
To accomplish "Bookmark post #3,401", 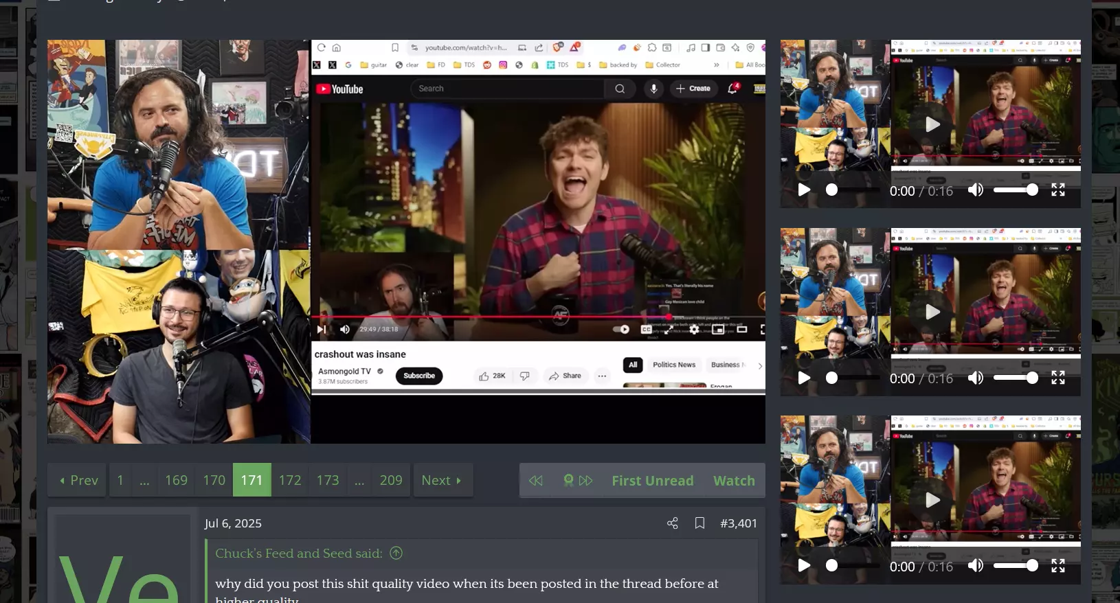I will (x=699, y=523).
